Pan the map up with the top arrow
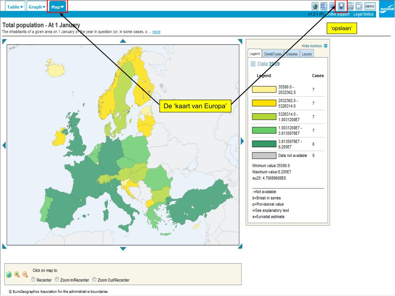Viewport: 395px width, 296px height. point(123,41)
